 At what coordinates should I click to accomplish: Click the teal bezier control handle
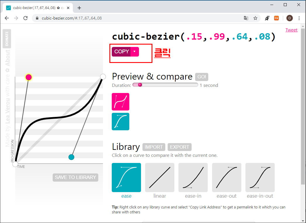tap(71, 157)
